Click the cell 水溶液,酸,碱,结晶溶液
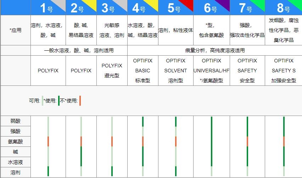Screen dimensions: 302x178 click(143, 30)
